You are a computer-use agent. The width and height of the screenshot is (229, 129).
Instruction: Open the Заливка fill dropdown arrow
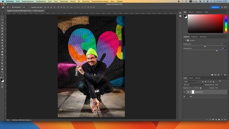[219, 88]
